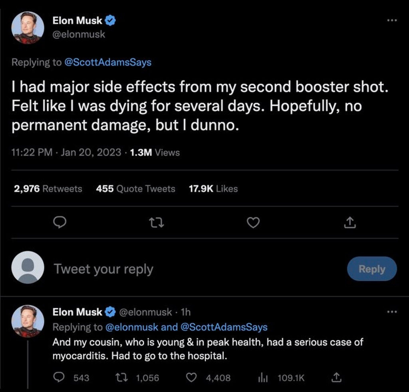Open the reply tweet's three-dot menu
This screenshot has width=409, height=392.
tap(392, 312)
